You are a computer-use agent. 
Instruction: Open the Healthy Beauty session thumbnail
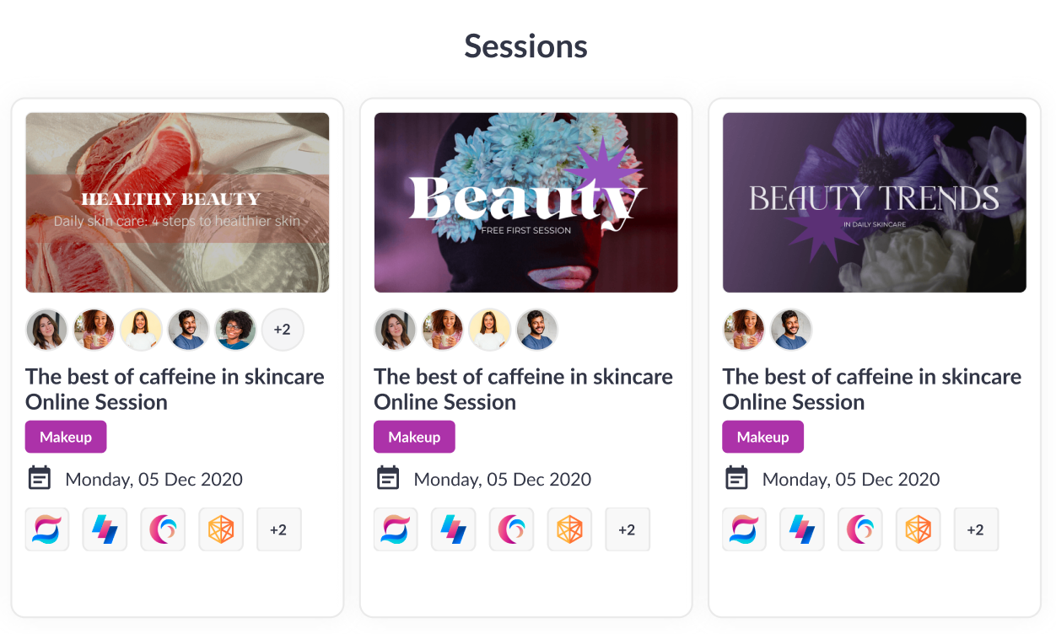pyautogui.click(x=177, y=202)
